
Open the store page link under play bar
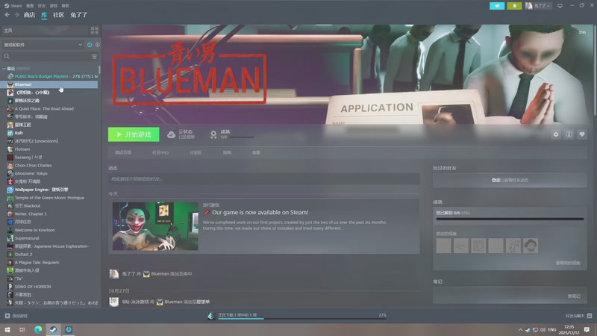123,152
